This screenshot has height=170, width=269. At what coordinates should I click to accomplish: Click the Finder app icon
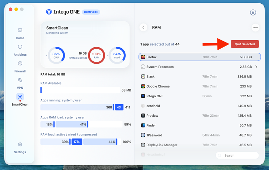pos(143,125)
